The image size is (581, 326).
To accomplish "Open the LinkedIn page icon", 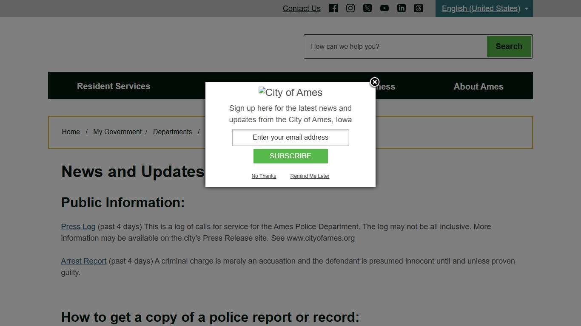I will click(x=402, y=8).
